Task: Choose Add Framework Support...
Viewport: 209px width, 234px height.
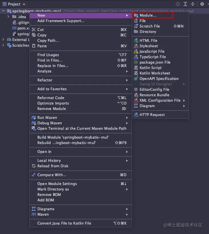Action: click(x=81, y=21)
